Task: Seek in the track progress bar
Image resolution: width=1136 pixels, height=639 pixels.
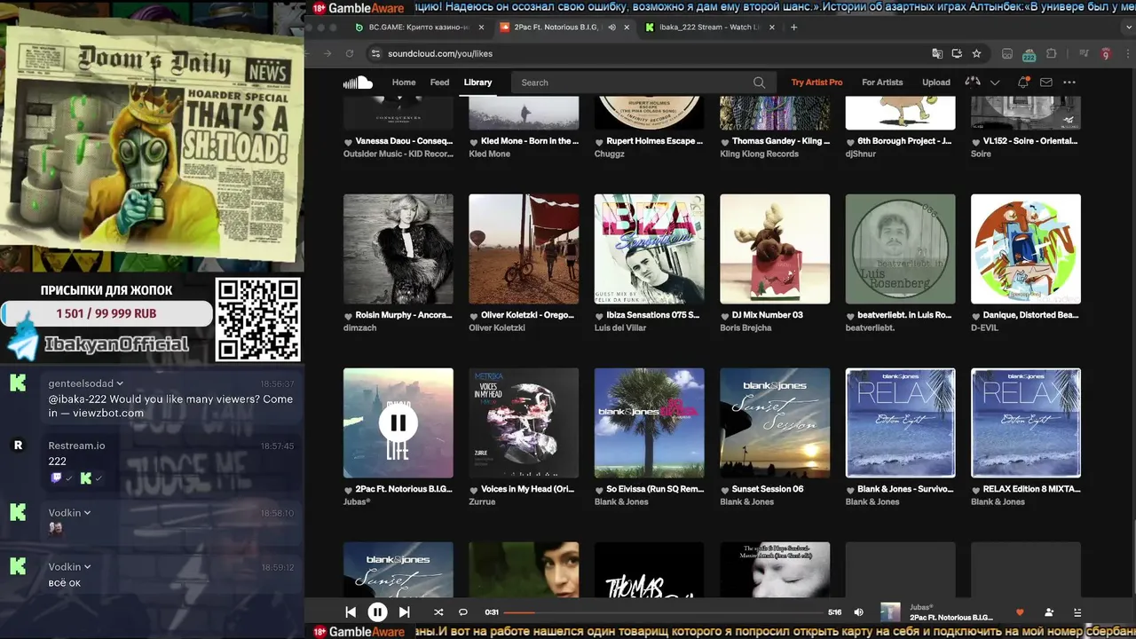Action: click(663, 612)
